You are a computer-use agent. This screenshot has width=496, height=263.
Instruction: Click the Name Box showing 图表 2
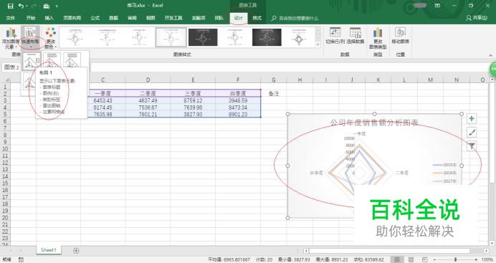point(11,67)
